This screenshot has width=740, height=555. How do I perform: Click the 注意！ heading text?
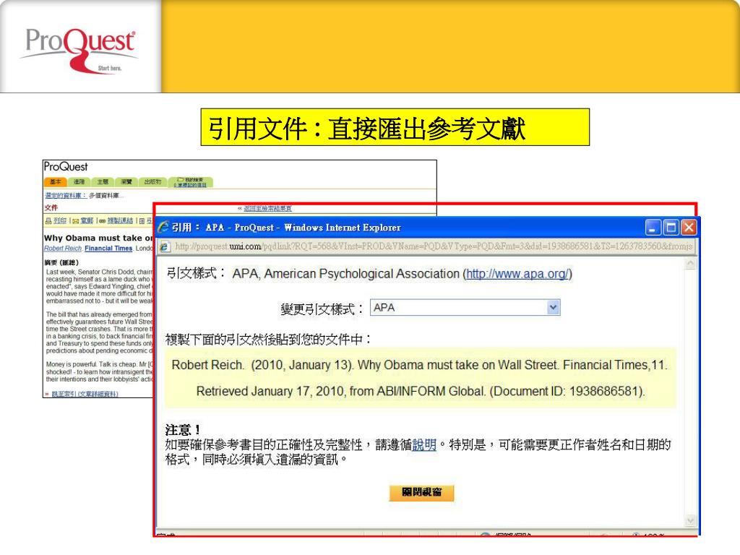point(183,430)
